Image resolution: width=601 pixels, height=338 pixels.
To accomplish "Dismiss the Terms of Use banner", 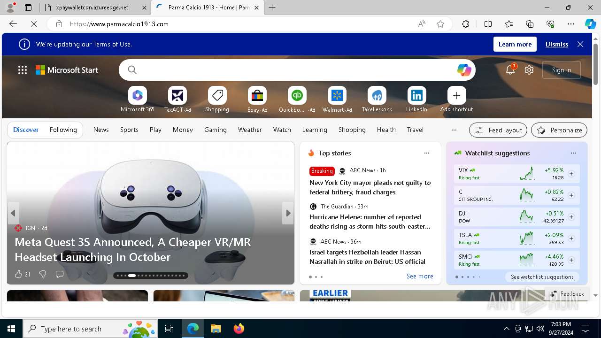I will 557,44.
